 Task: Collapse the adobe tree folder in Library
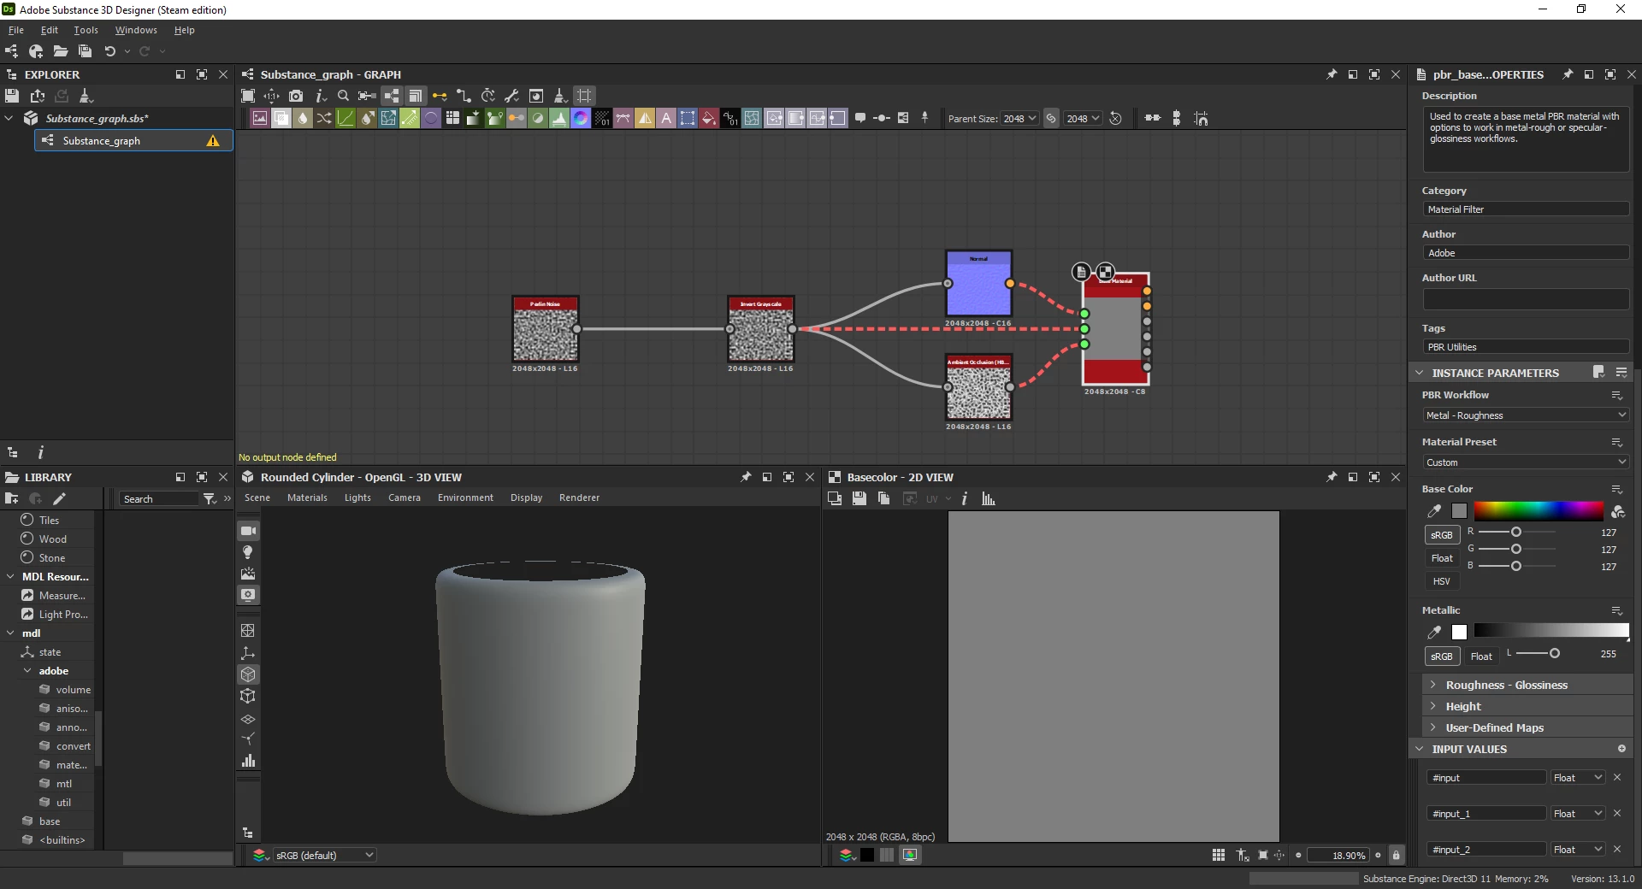pos(27,671)
